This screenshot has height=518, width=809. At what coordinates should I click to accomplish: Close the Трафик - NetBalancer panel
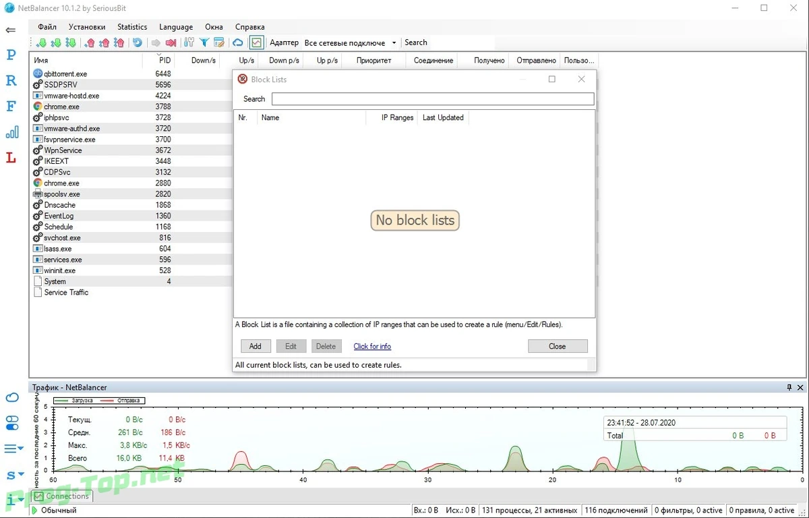[800, 388]
